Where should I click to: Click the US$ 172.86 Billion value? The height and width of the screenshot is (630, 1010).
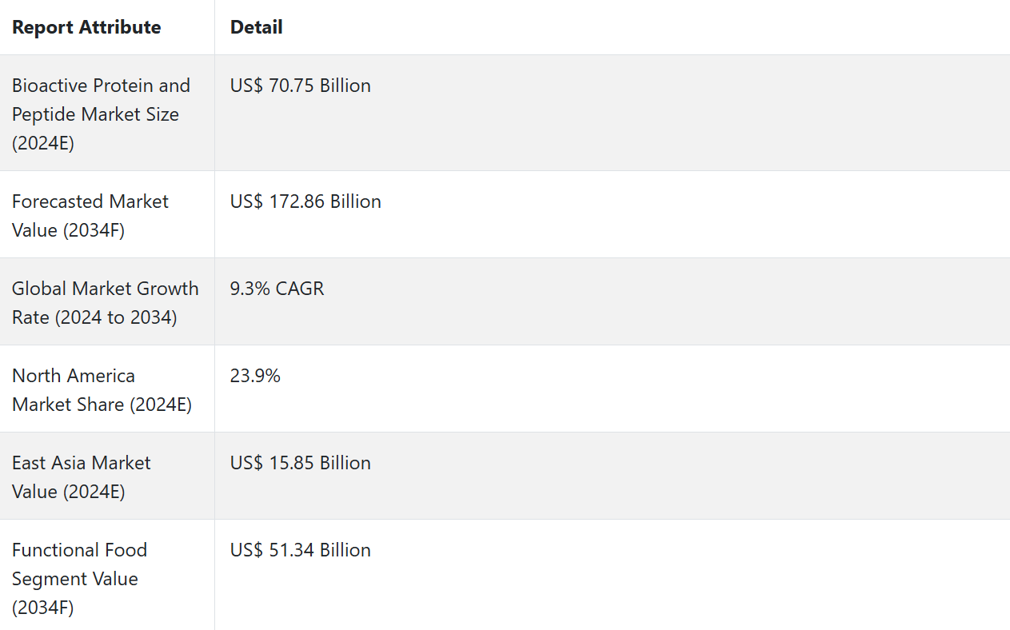pyautogui.click(x=305, y=201)
